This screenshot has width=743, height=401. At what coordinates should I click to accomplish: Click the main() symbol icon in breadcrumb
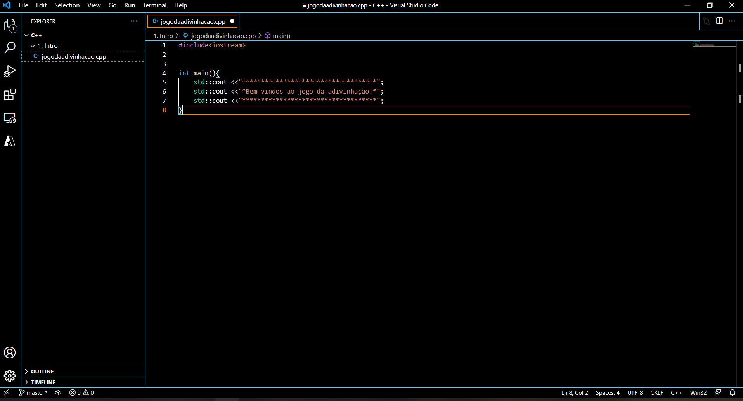click(x=267, y=35)
